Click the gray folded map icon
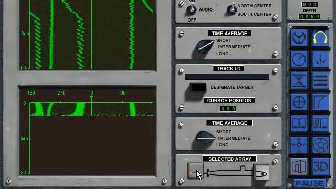Screen dimensions: 336x189 299,166
